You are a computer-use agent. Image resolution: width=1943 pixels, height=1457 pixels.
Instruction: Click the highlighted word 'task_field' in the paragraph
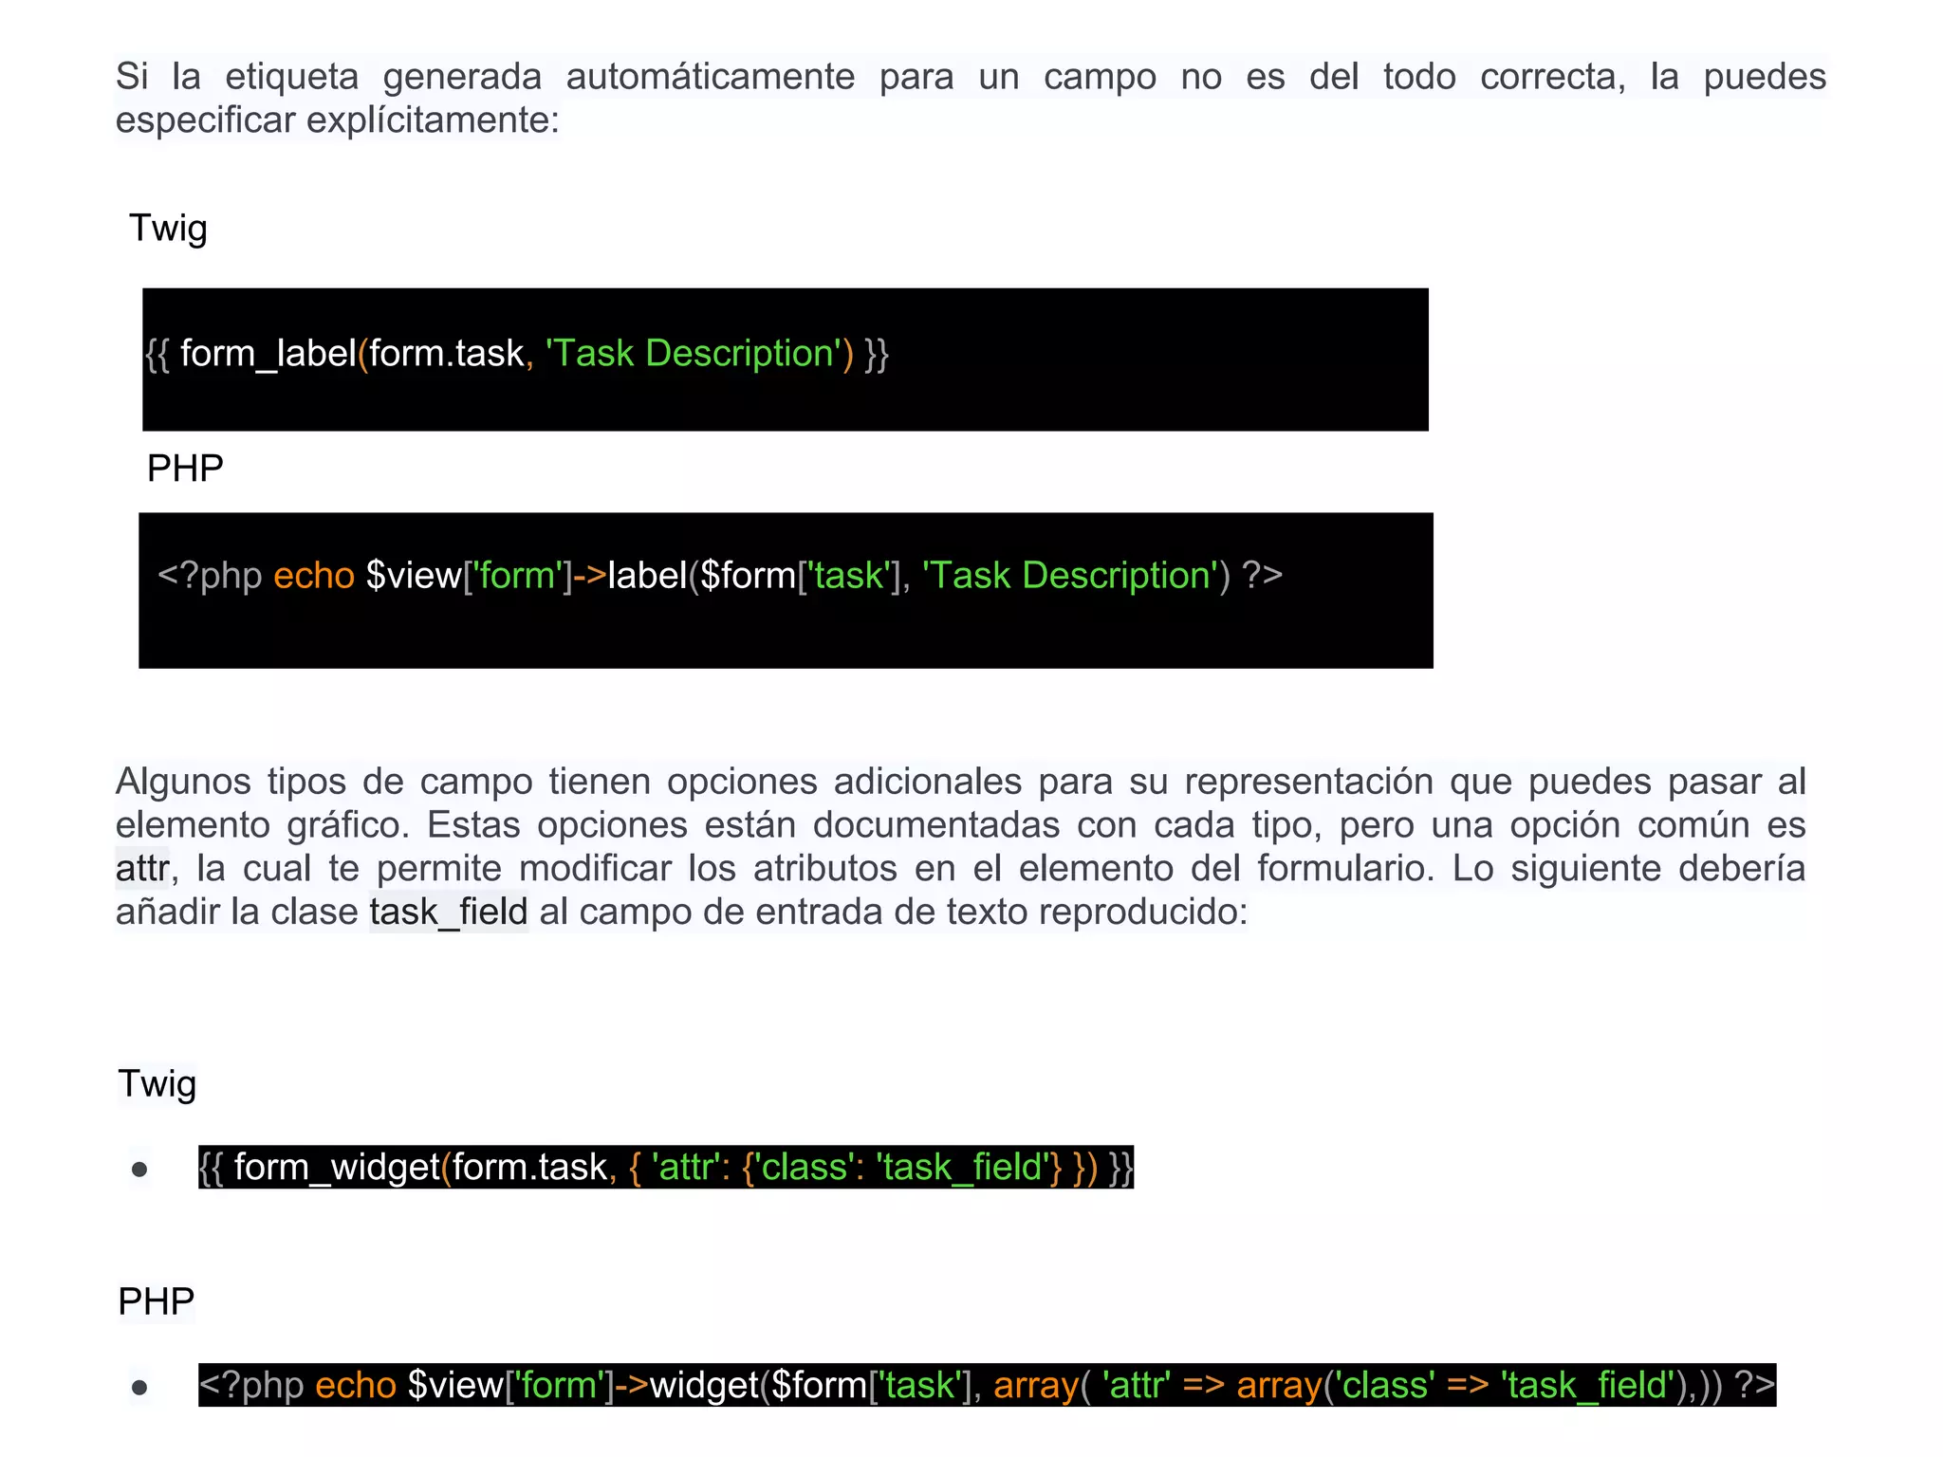coord(449,913)
